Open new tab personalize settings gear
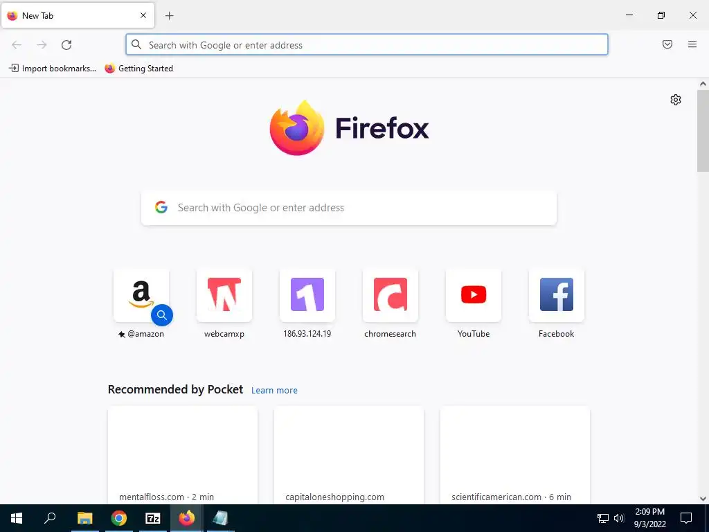The width and height of the screenshot is (709, 532). (676, 100)
